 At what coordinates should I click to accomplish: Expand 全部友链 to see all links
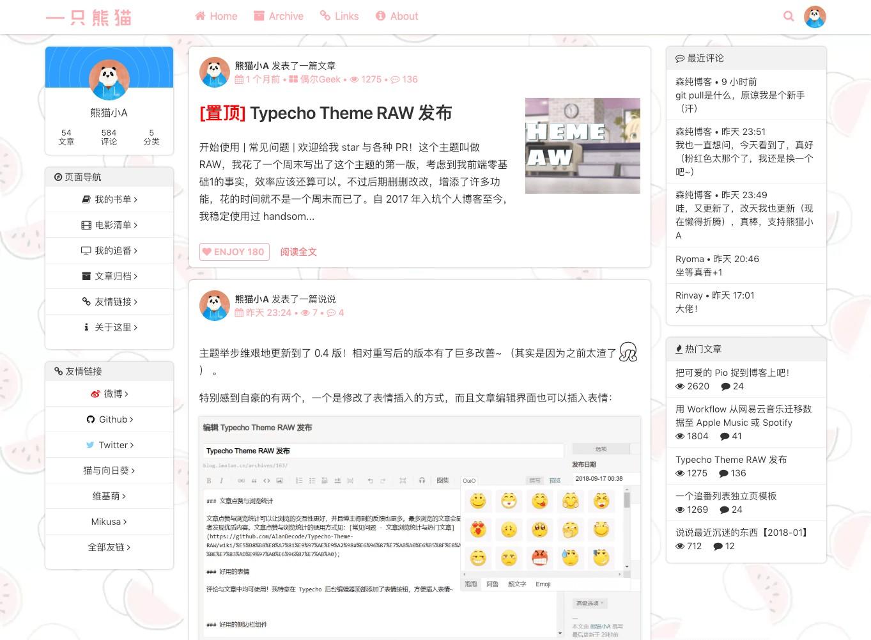click(109, 547)
